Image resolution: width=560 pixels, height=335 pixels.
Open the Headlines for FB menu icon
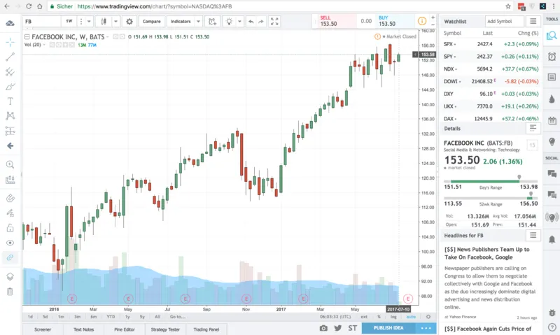click(533, 235)
